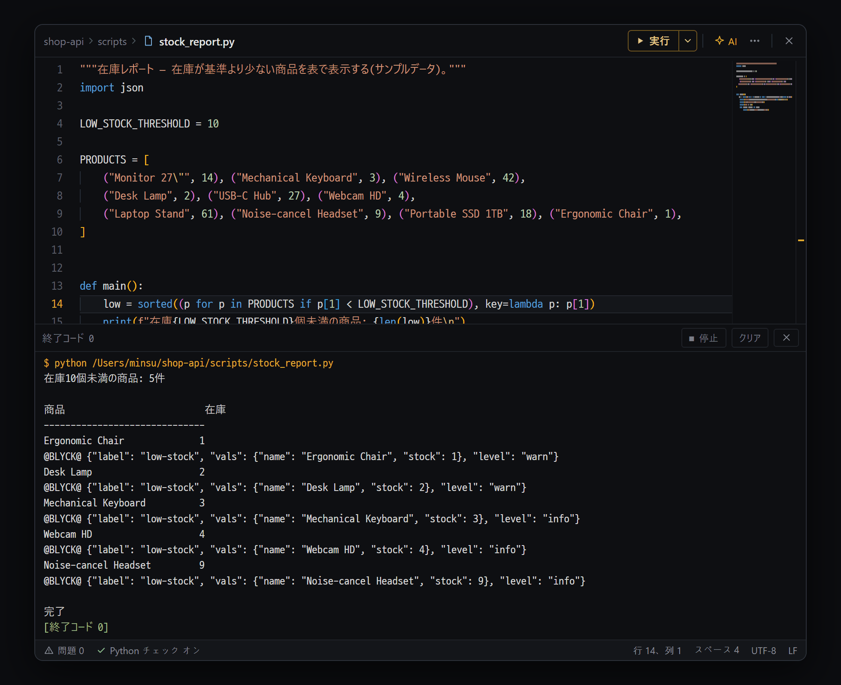Click the code minimap preview

tap(764, 87)
